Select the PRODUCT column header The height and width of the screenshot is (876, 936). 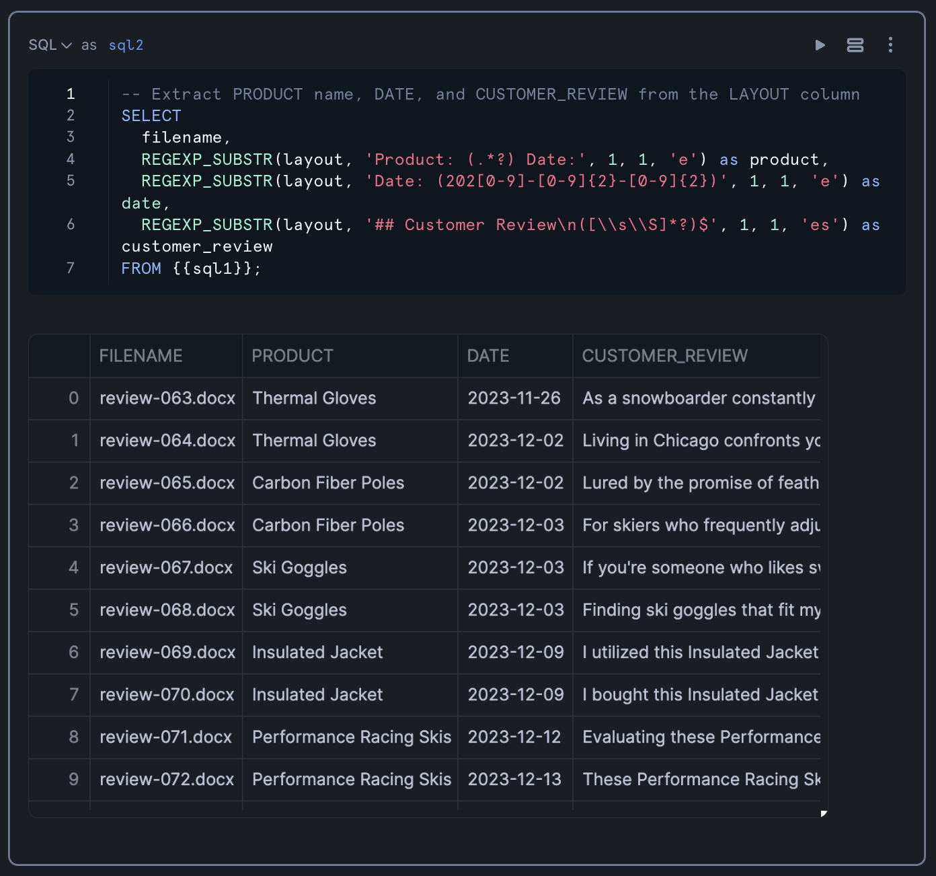(x=292, y=356)
